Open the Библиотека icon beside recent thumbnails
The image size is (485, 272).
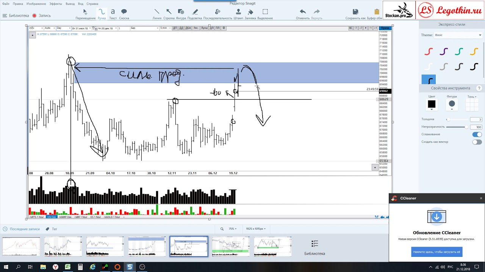(x=314, y=243)
